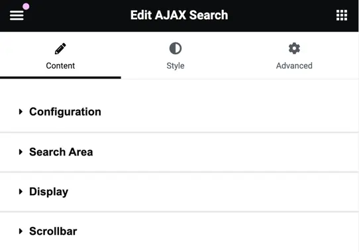This screenshot has width=359, height=252.
Task: Click the gear Advanced icon
Action: [294, 48]
